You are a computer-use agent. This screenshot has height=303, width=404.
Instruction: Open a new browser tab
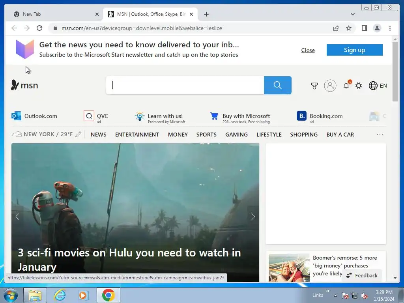[206, 14]
